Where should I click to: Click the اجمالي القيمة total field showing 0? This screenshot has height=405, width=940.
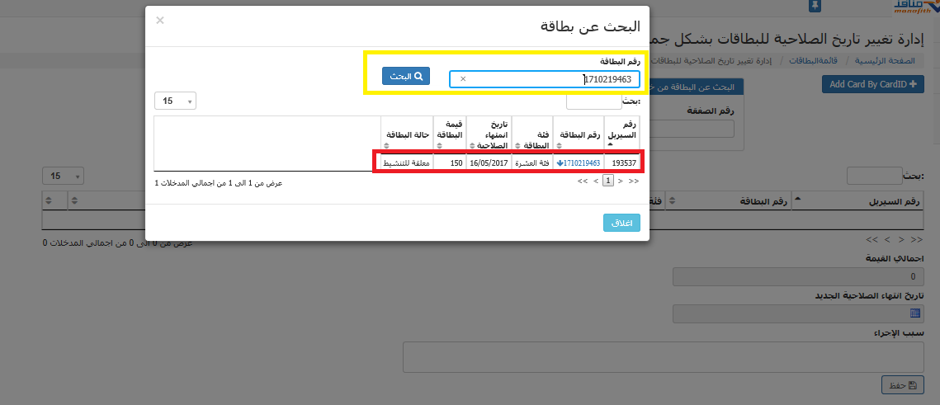pos(799,277)
